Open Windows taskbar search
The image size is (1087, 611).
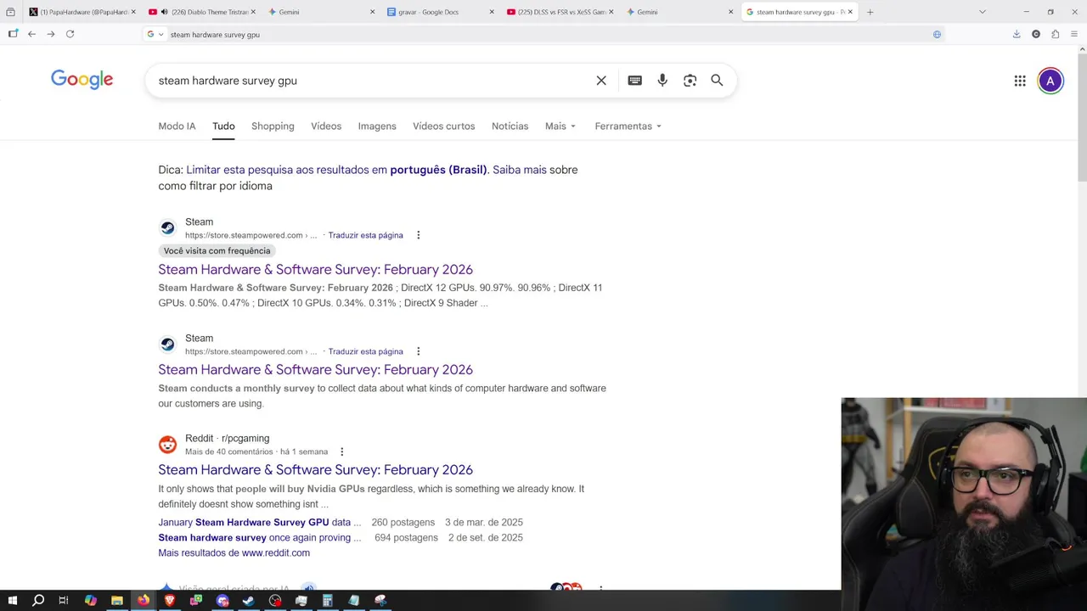[x=38, y=600]
